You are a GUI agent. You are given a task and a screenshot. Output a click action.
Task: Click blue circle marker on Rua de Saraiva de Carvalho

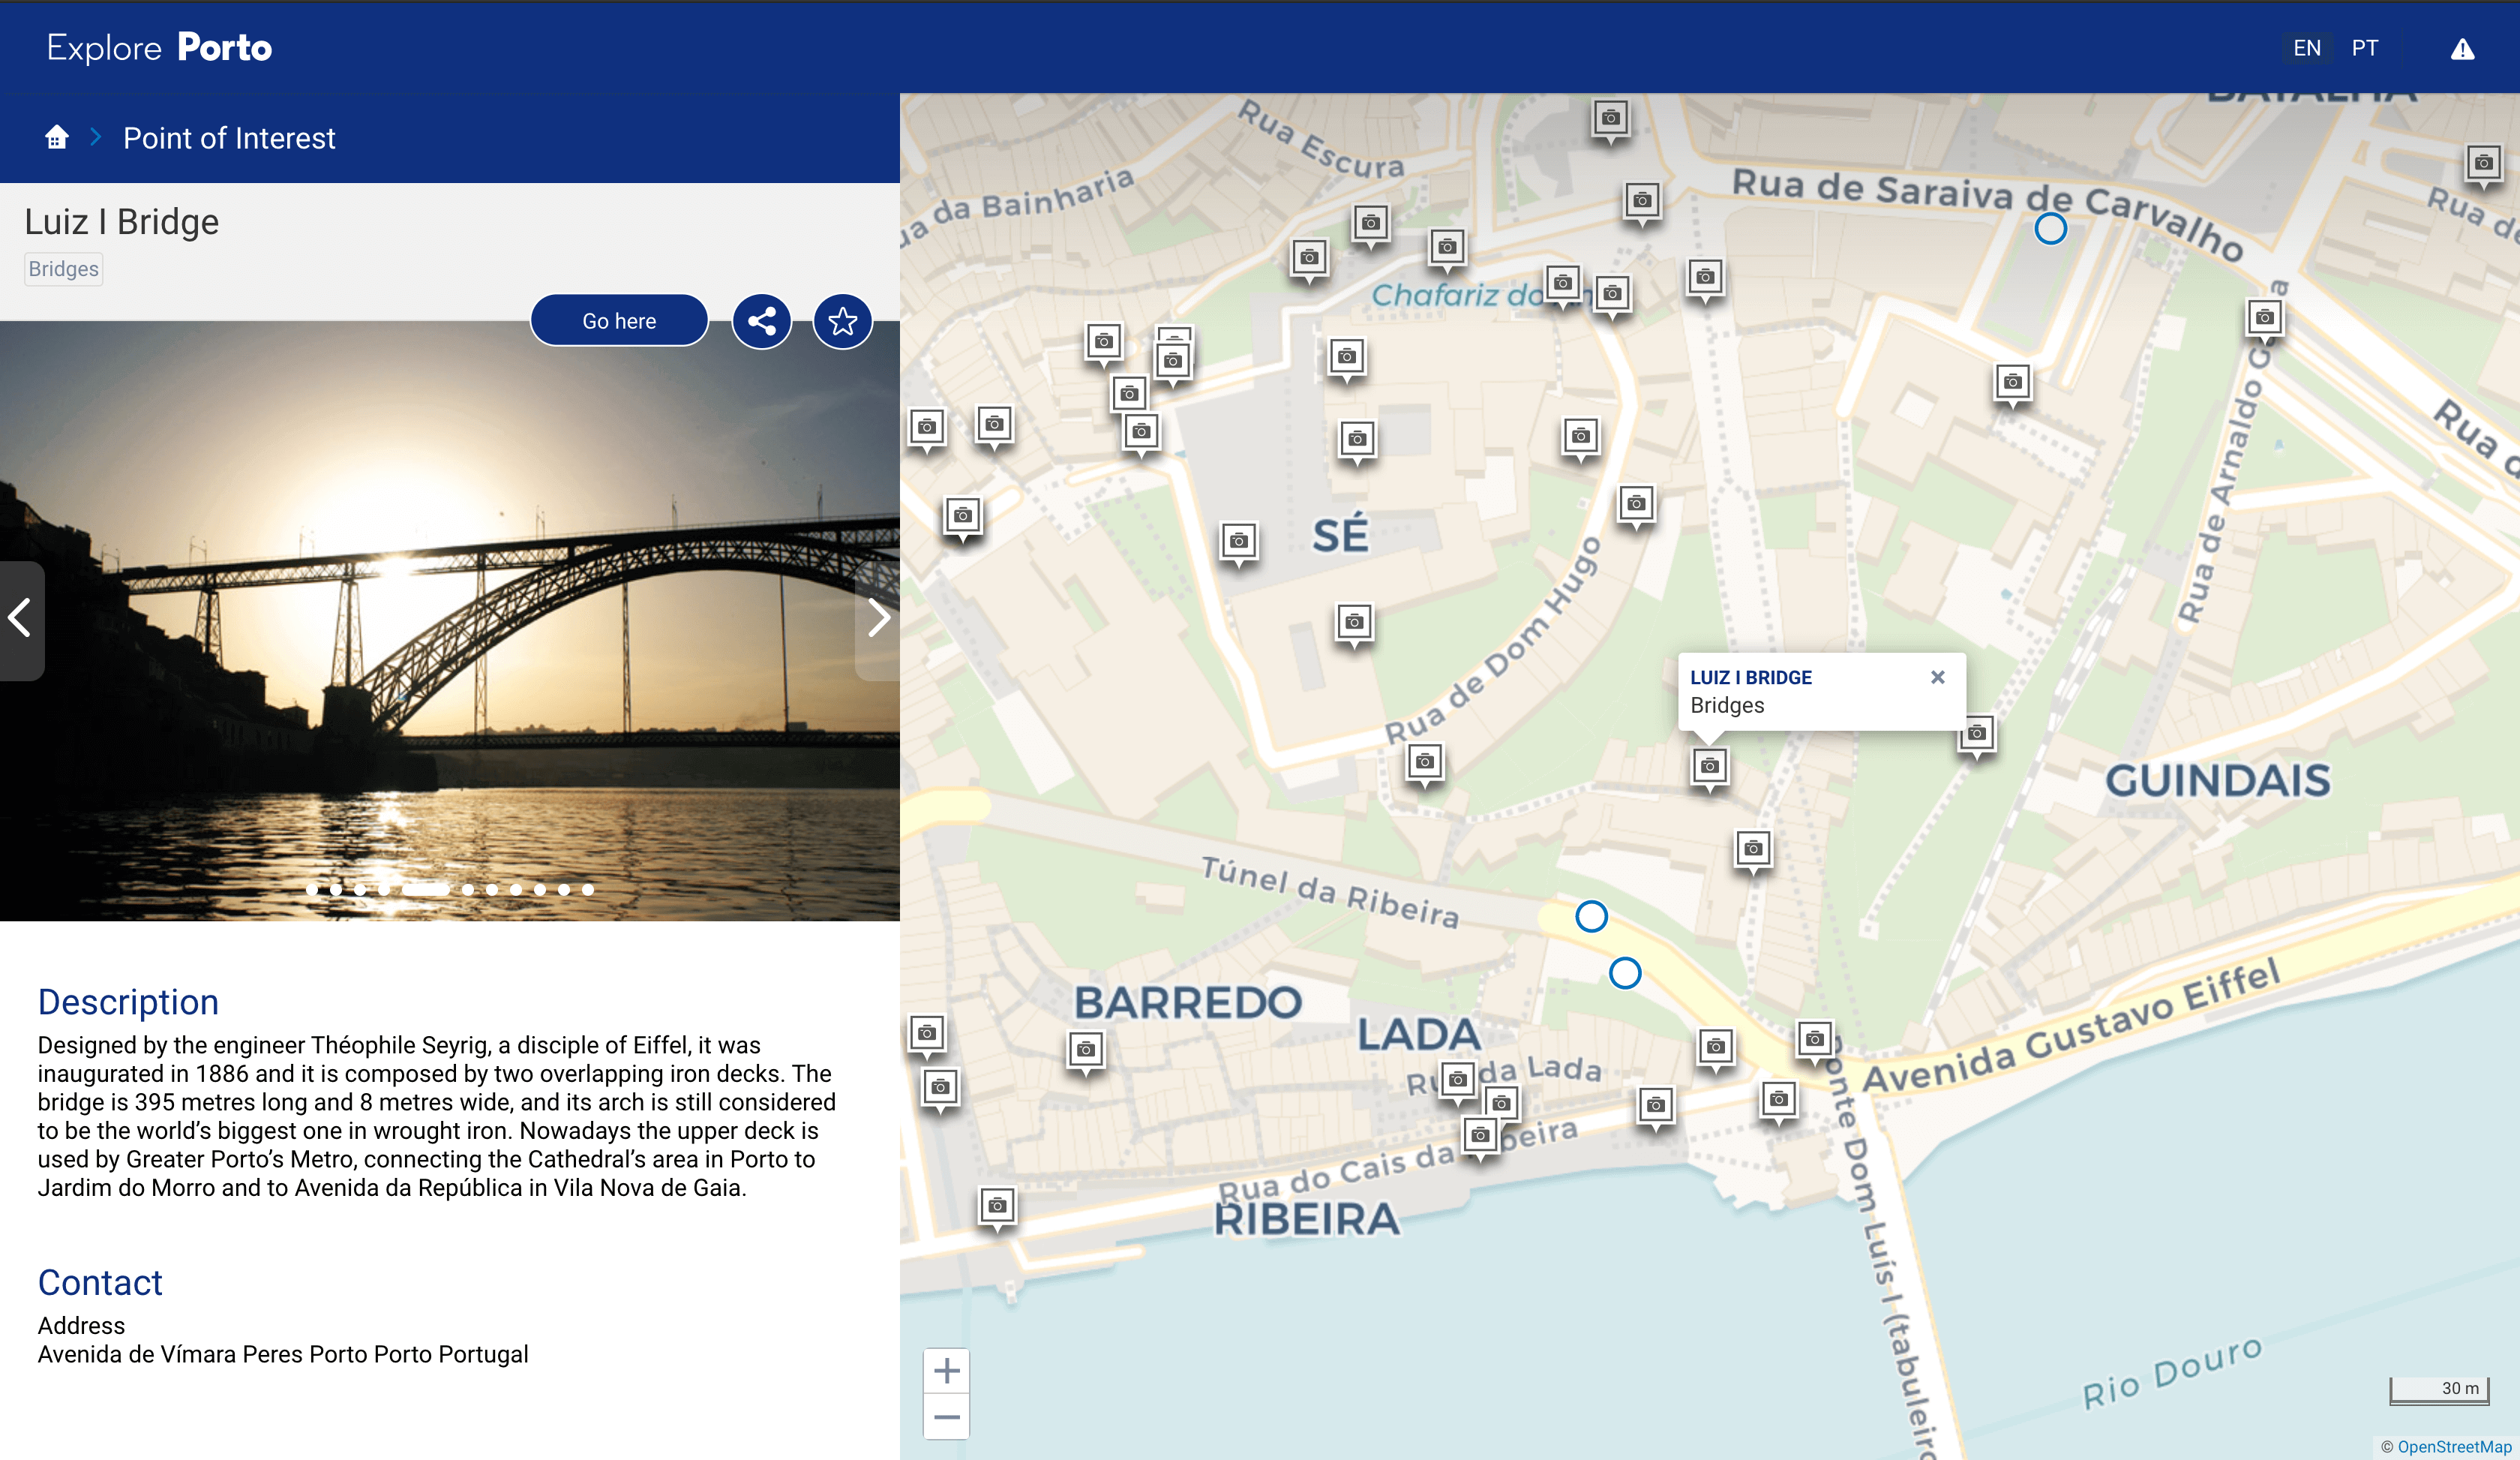point(2050,229)
